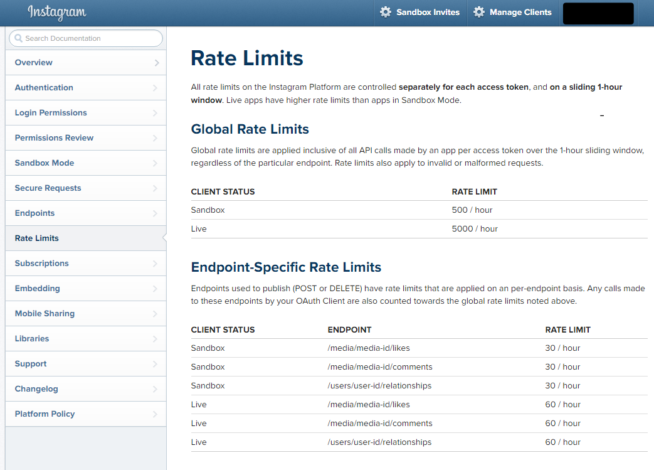Expand the Libraries chevron arrow
Viewport: 654px width, 470px height.
click(x=155, y=338)
